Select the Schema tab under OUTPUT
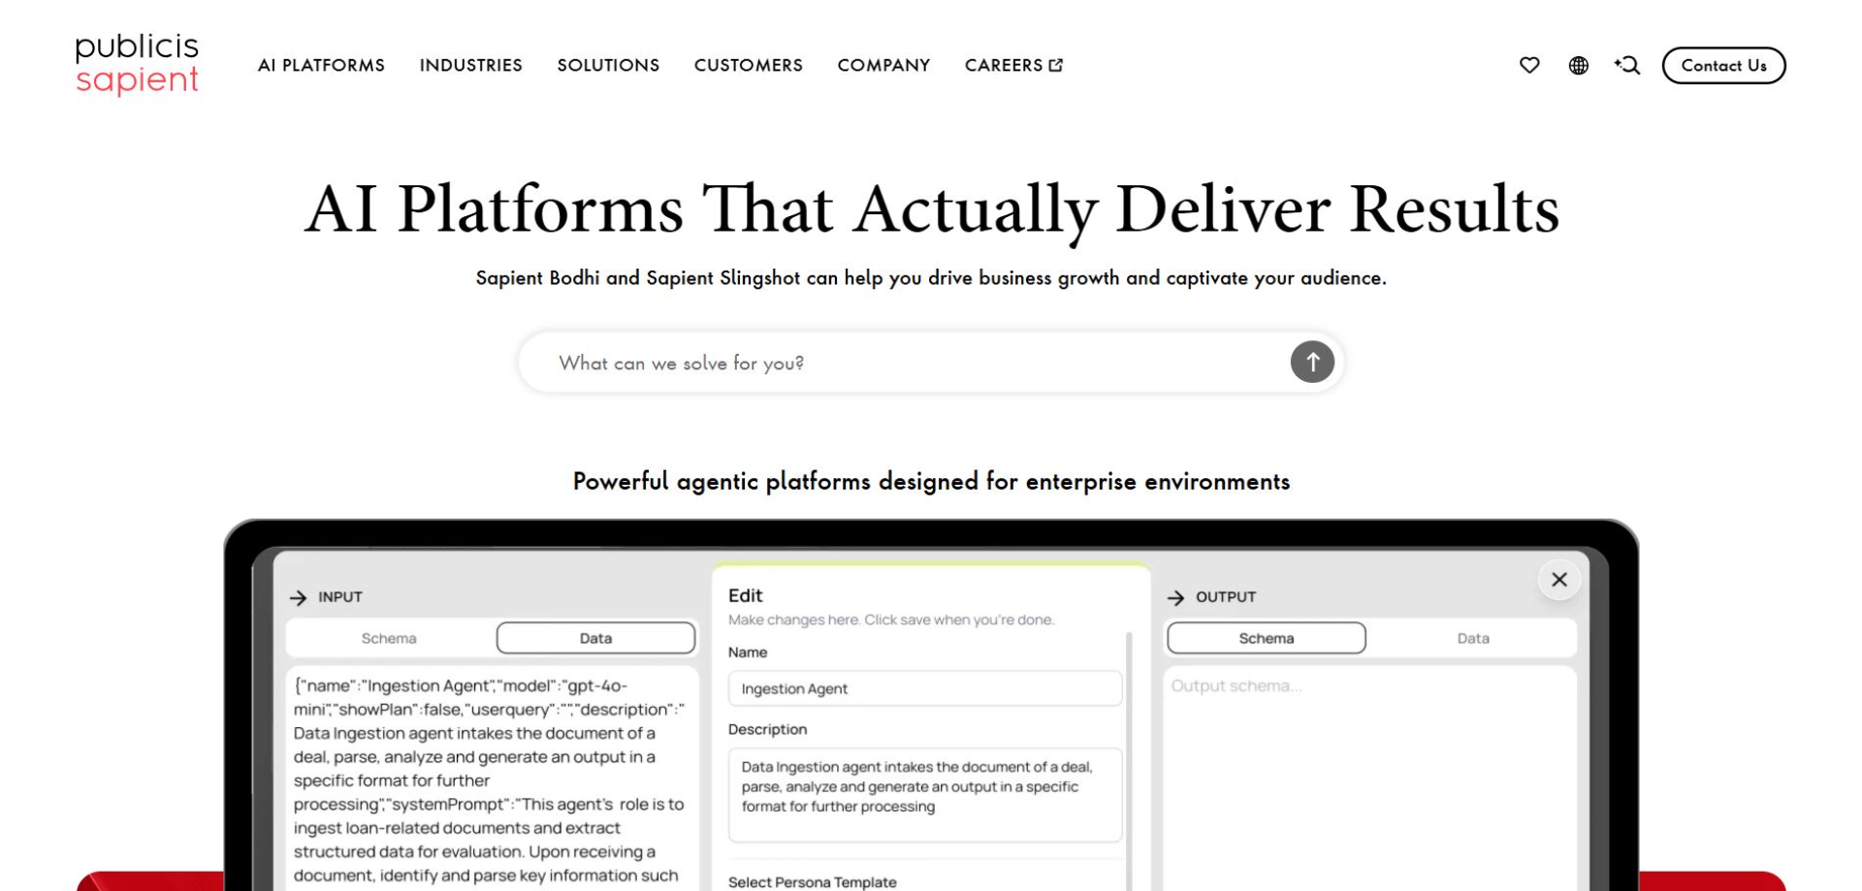This screenshot has width=1862, height=891. click(x=1266, y=638)
